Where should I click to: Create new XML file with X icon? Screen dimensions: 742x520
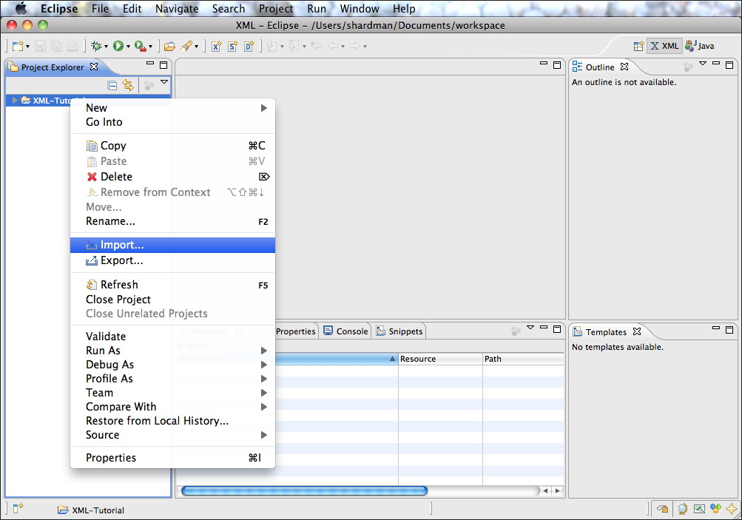[216, 46]
